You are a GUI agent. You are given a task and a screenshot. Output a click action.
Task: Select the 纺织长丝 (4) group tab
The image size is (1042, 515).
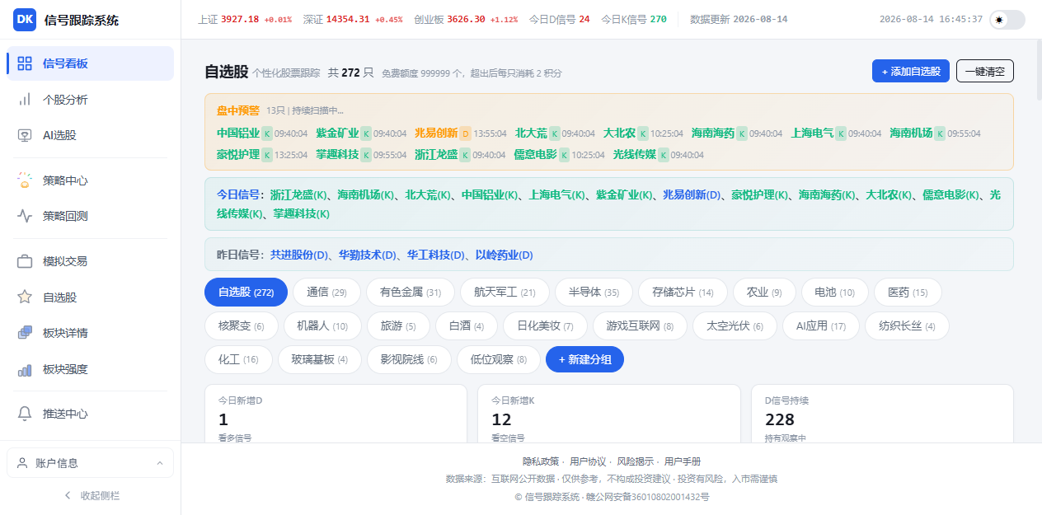pyautogui.click(x=907, y=325)
